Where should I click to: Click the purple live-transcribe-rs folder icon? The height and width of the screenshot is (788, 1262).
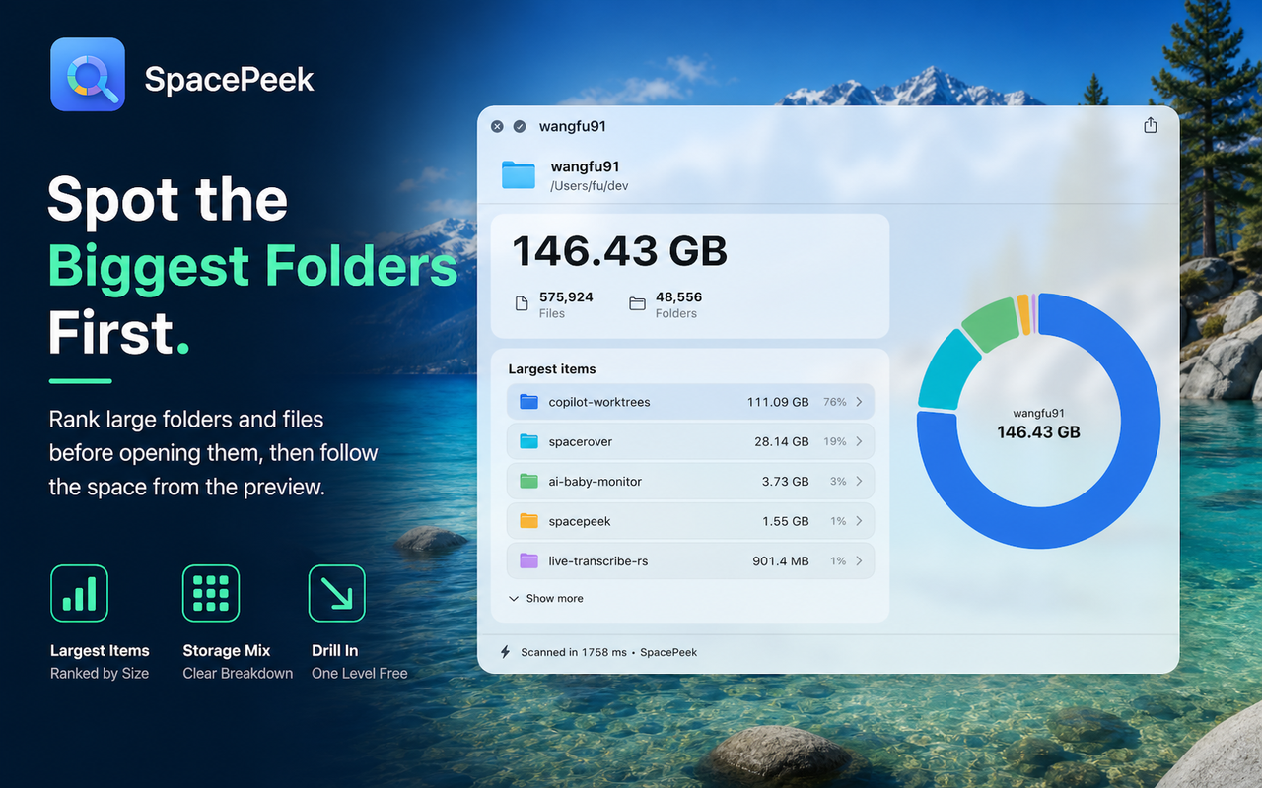tap(528, 560)
